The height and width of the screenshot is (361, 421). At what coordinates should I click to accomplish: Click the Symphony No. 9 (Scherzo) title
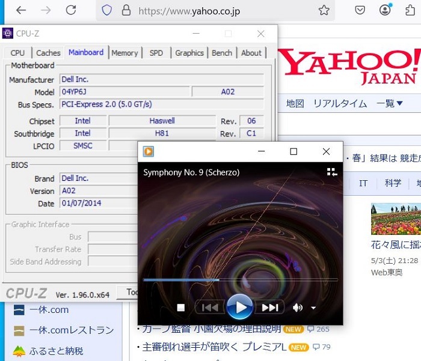click(x=191, y=172)
